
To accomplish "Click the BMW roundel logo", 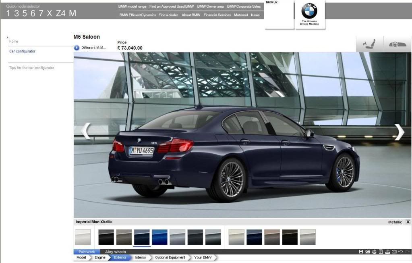I will click(309, 11).
